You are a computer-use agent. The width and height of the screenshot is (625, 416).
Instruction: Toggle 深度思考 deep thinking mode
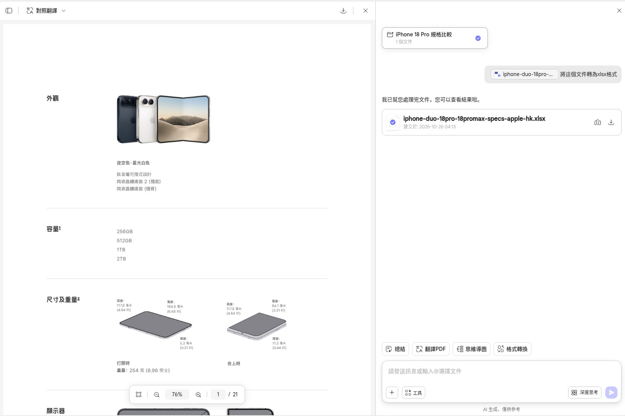(x=585, y=393)
